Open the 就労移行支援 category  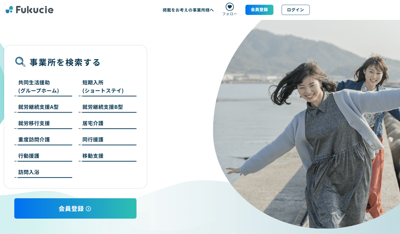point(43,124)
